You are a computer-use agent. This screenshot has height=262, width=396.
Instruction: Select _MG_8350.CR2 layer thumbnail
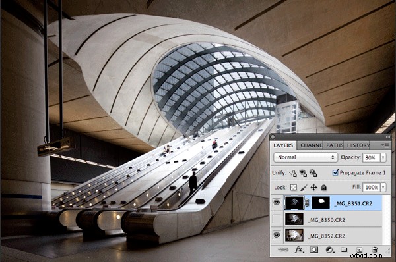click(x=294, y=219)
